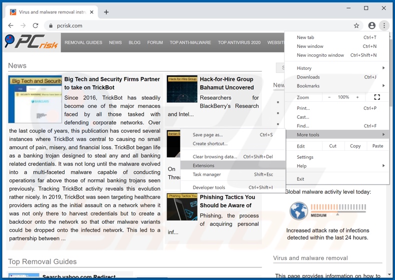The width and height of the screenshot is (395, 280).
Task: Open Task manager from submenu
Action: point(233,174)
